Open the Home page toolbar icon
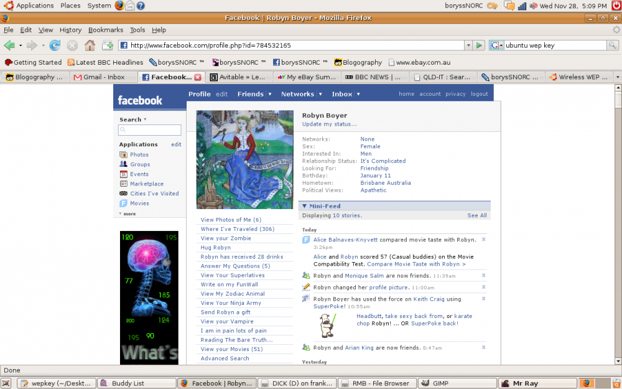Image resolution: width=622 pixels, height=389 pixels. (x=90, y=45)
